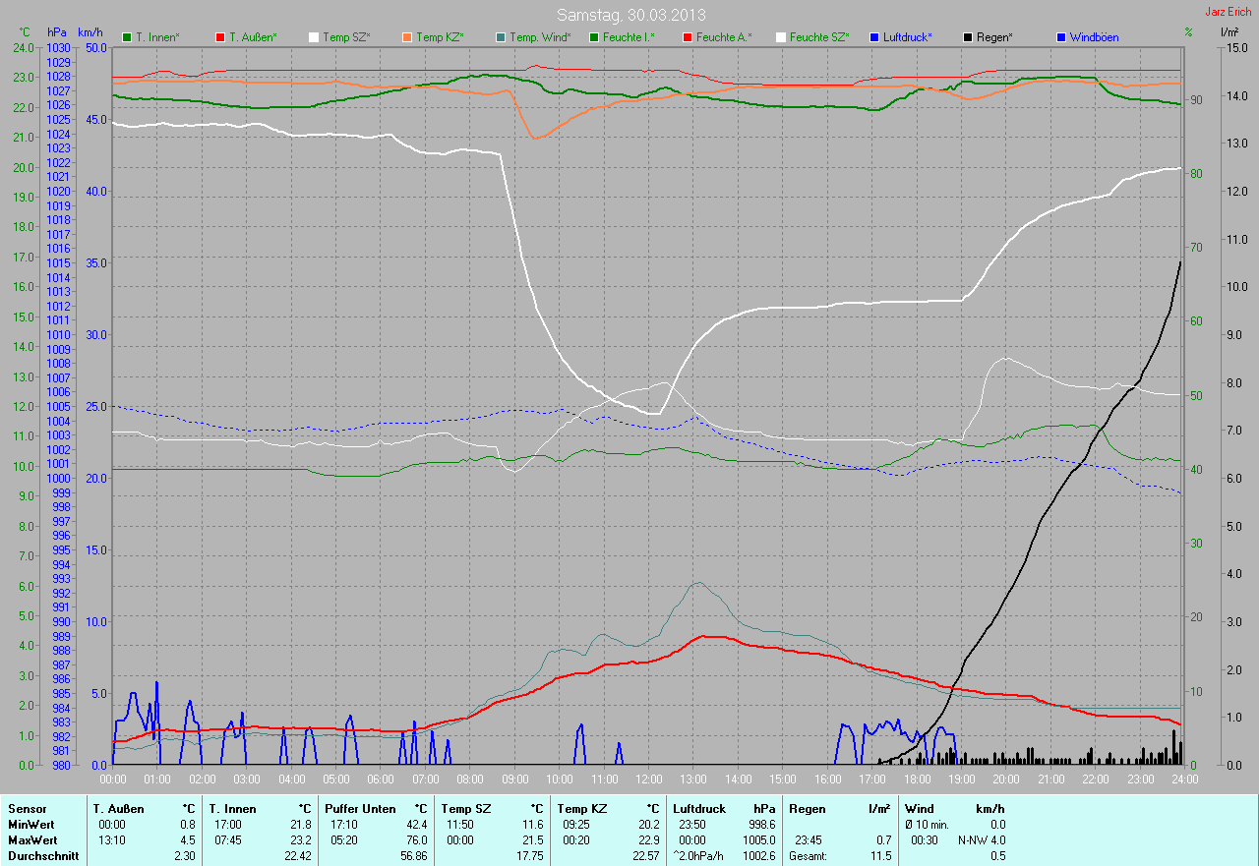The width and height of the screenshot is (1259, 866).
Task: Click the black Regen legend square
Action: click(968, 37)
